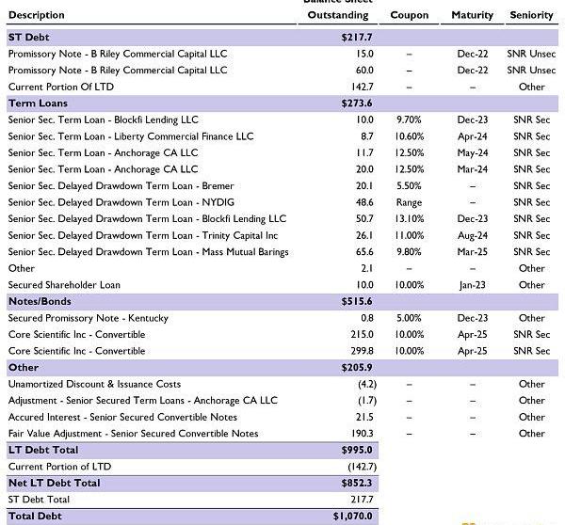Click the Seniority column header
Image resolution: width=565 pixels, height=525 pixels.
pos(531,15)
